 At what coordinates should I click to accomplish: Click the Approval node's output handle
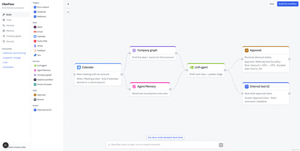click(289, 59)
